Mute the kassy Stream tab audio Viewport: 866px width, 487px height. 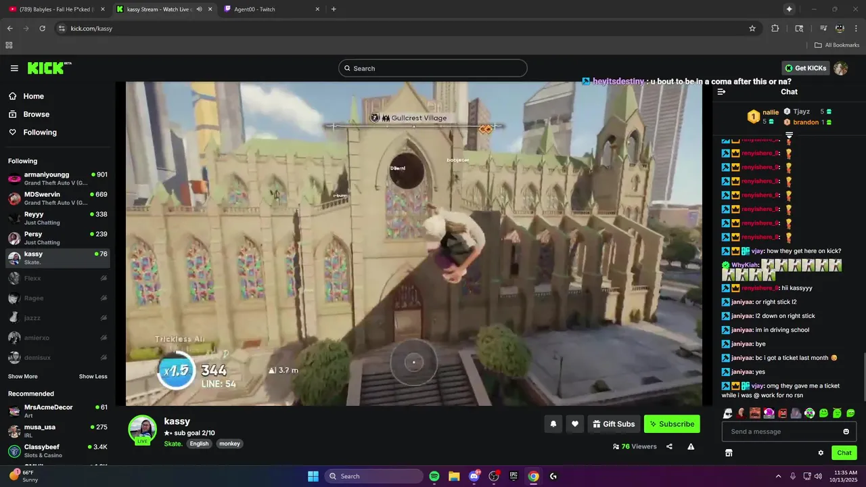point(199,9)
